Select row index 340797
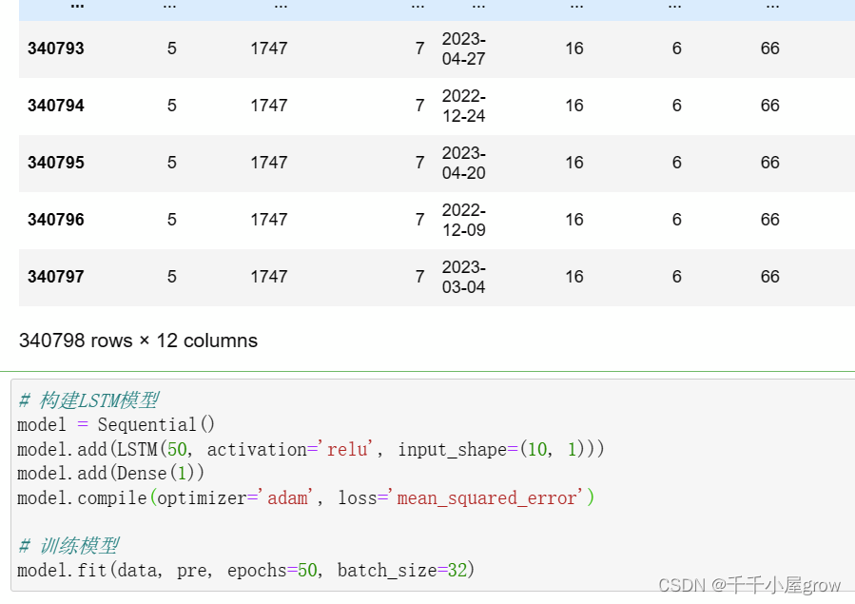The image size is (855, 604). [x=56, y=277]
